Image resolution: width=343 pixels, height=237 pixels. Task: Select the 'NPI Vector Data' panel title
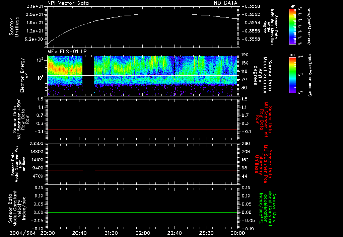(x=68, y=3)
